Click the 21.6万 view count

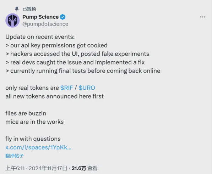[x=79, y=168]
